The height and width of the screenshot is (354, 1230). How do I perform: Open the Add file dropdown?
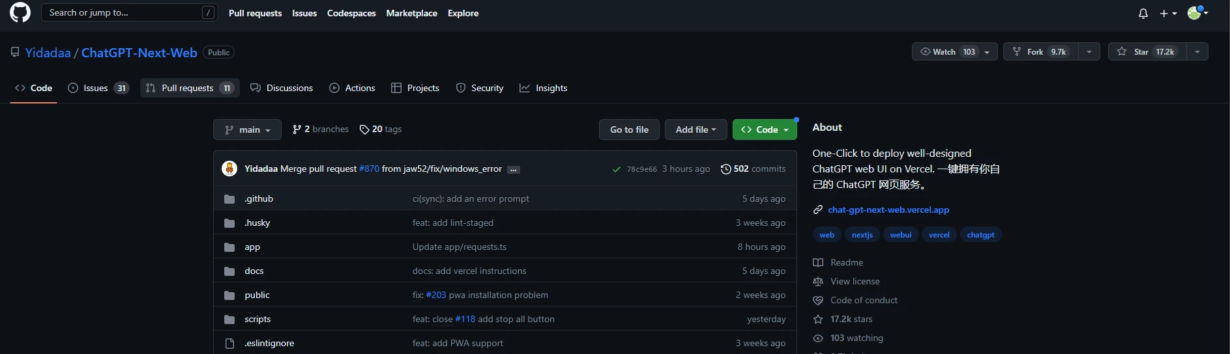click(x=696, y=129)
